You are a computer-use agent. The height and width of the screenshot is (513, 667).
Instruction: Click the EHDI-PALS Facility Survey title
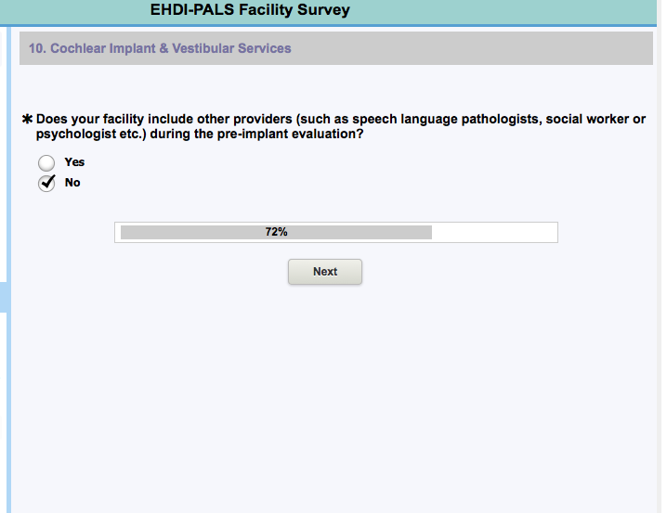tap(250, 11)
